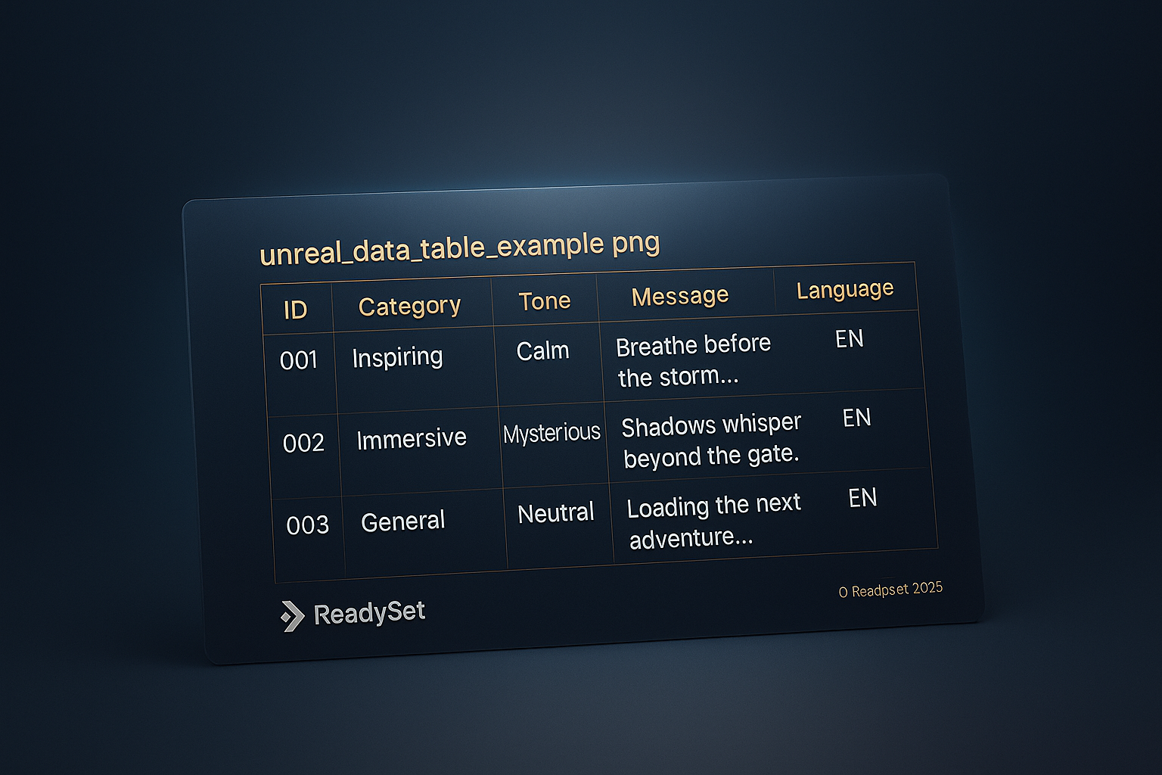
Task: Click the Readpset 2025 copyright text
Action: tap(890, 590)
